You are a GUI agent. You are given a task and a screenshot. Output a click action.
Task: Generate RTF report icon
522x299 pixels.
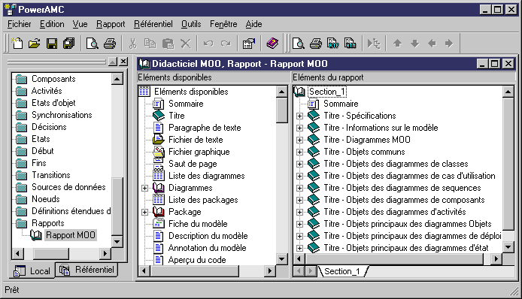(x=333, y=44)
